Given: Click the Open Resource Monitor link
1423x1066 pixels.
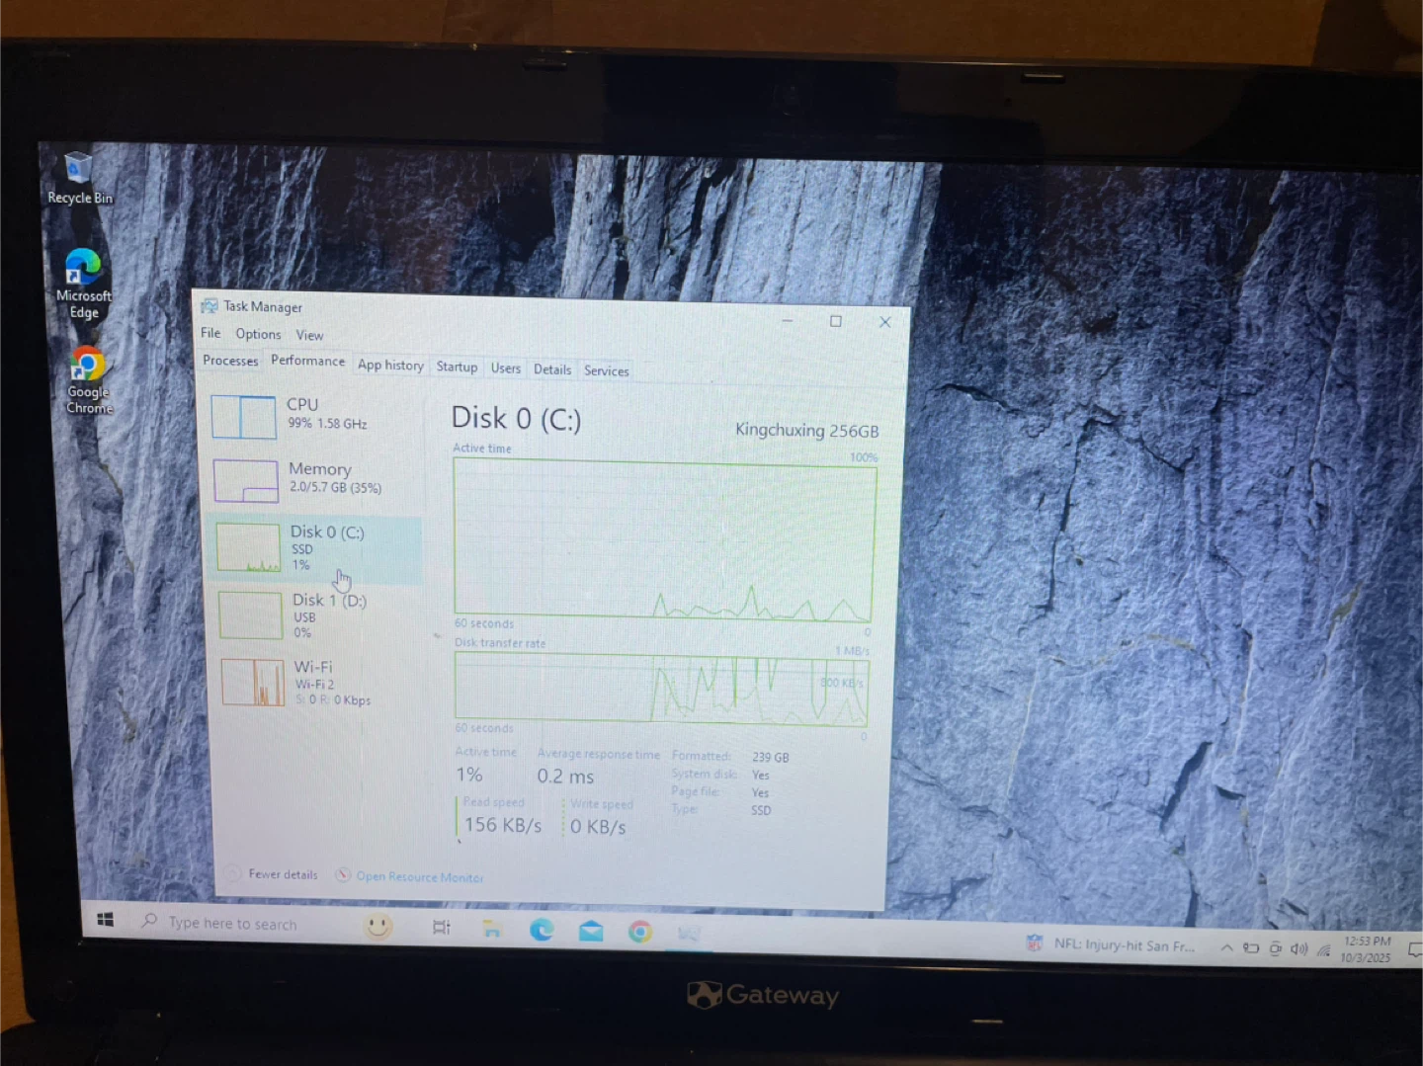Looking at the screenshot, I should point(419,876).
